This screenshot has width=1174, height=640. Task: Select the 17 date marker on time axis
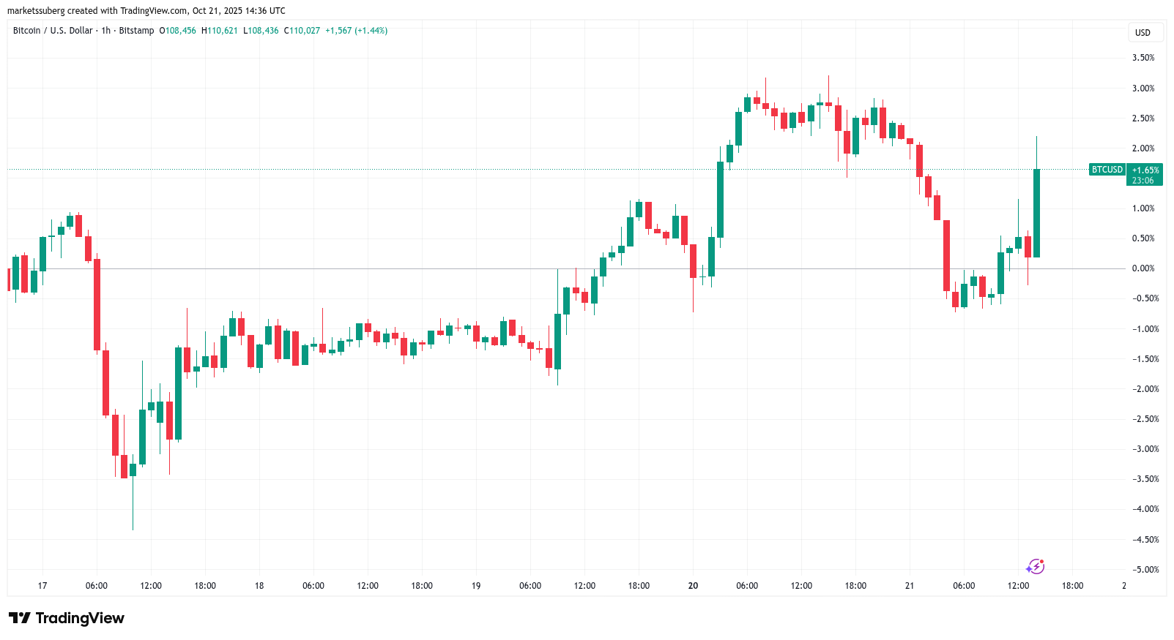[42, 586]
